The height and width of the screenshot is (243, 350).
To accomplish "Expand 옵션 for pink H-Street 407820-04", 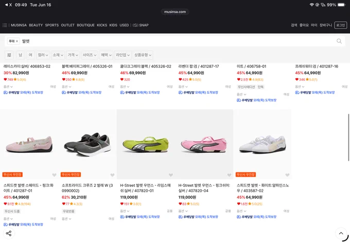I will pos(183,211).
